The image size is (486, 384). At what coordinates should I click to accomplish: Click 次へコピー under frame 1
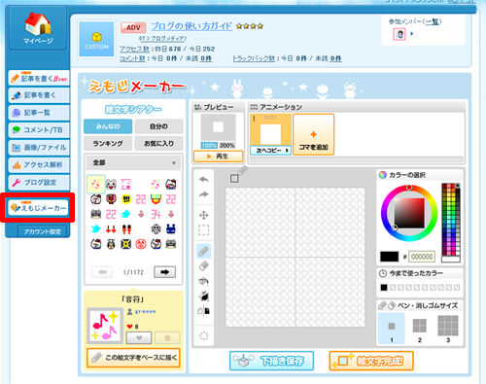click(x=271, y=151)
